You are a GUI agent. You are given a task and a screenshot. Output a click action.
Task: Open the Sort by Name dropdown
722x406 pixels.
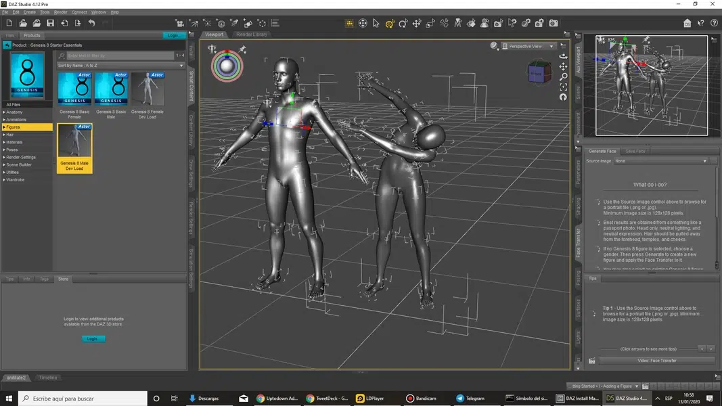click(120, 66)
